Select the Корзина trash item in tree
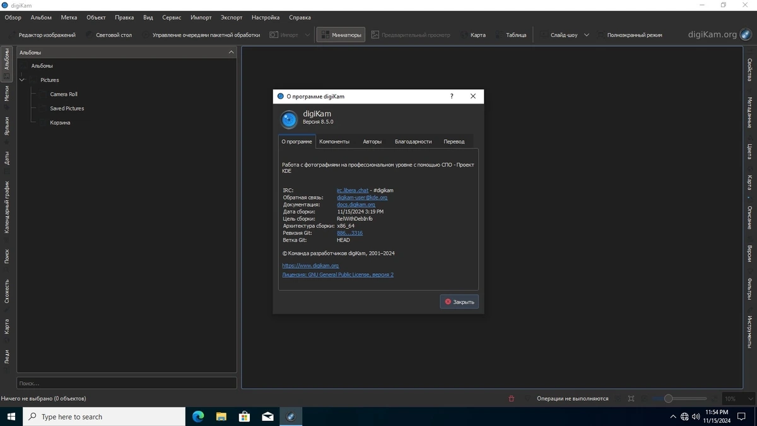Image resolution: width=757 pixels, height=426 pixels. [60, 122]
